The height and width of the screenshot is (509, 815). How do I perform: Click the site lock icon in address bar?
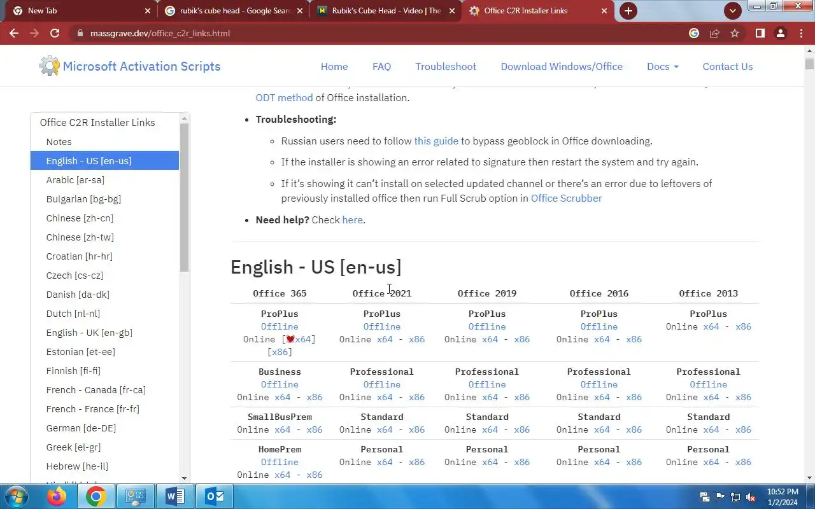coord(79,33)
